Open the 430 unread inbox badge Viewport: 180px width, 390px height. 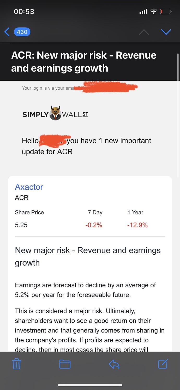22,32
